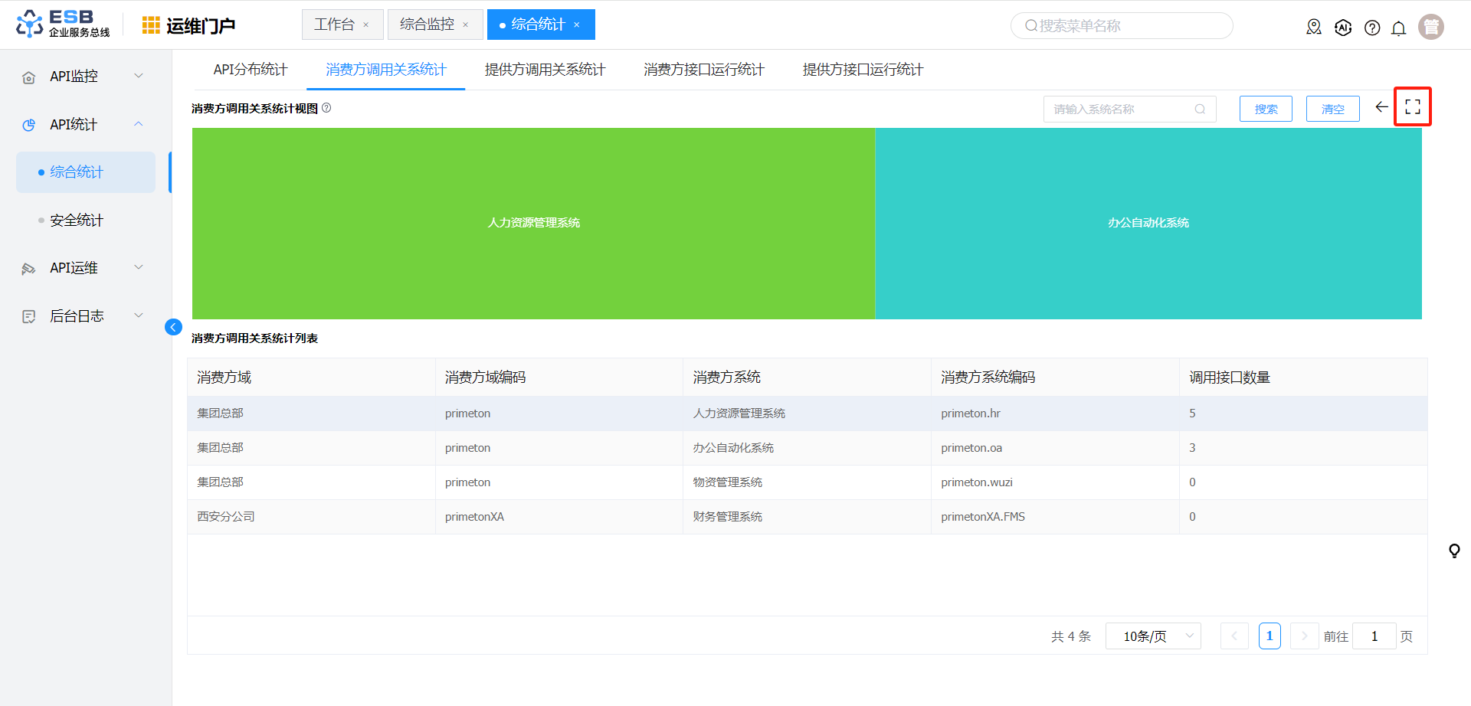This screenshot has height=706, width=1471.
Task: Open the user avatar menu
Action: 1430,27
